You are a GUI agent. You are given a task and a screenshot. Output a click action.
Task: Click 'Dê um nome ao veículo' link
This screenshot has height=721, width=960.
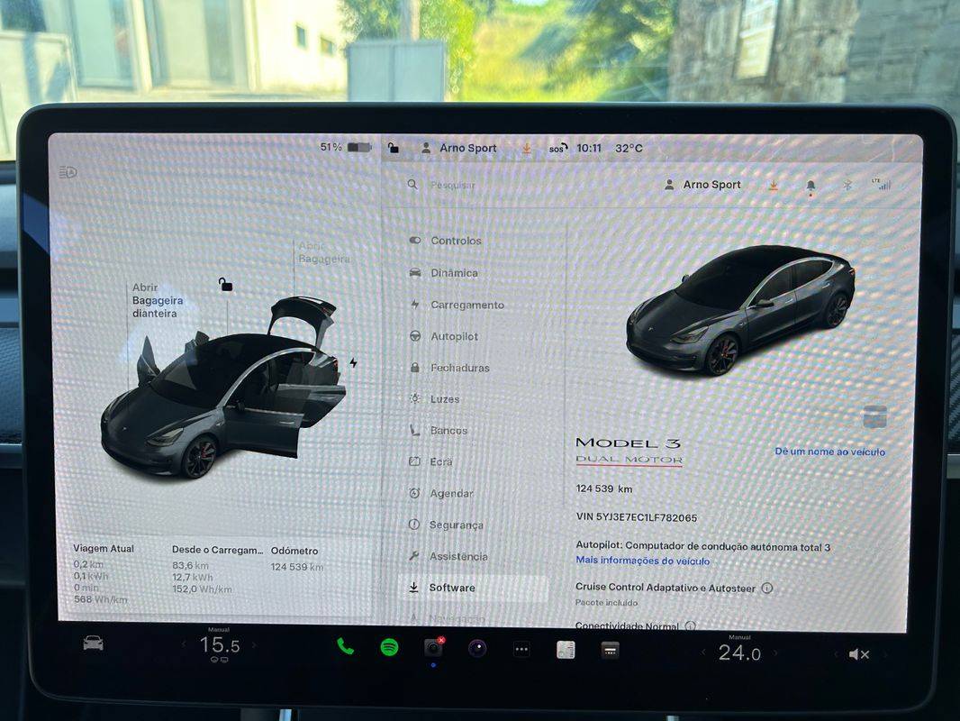click(829, 452)
